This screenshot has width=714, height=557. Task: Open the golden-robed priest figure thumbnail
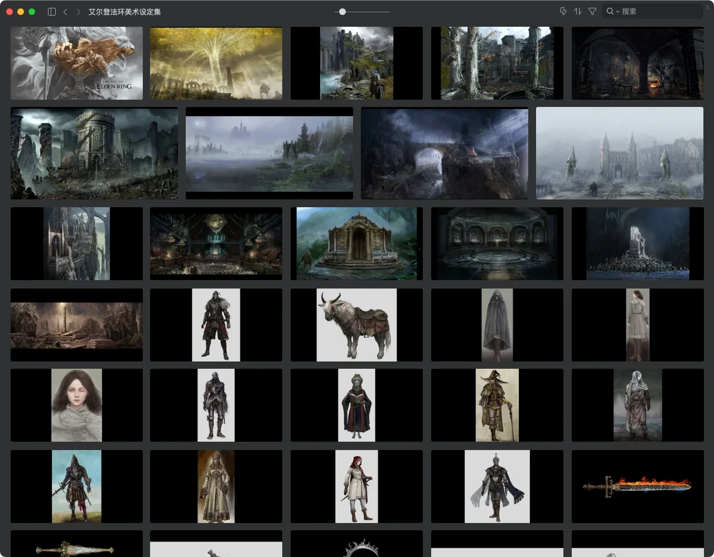(x=216, y=487)
